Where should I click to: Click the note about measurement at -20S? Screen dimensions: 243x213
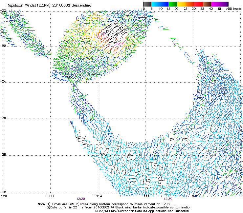[123, 204]
